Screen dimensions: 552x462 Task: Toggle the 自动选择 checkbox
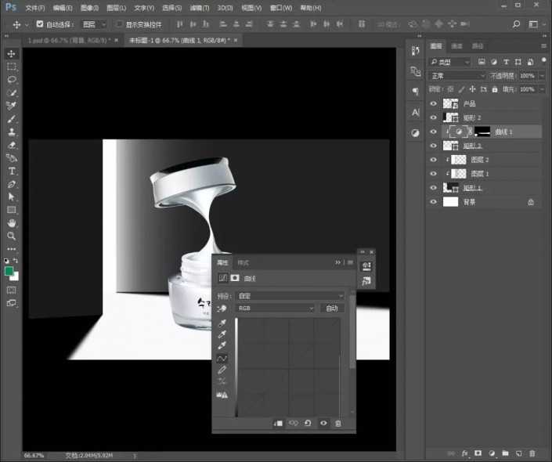click(40, 24)
